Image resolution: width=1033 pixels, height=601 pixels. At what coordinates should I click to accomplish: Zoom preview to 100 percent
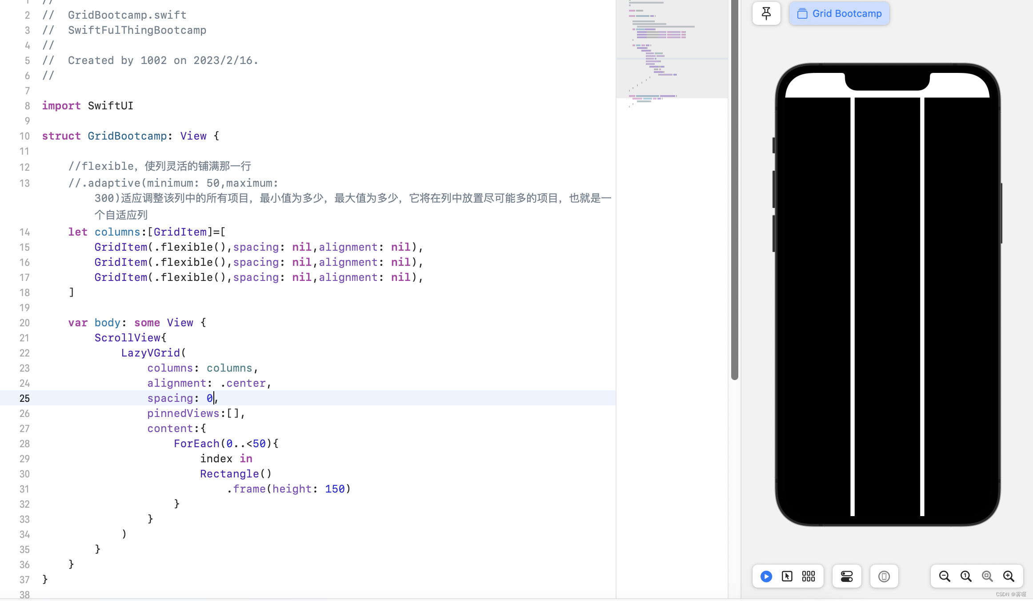(x=966, y=577)
